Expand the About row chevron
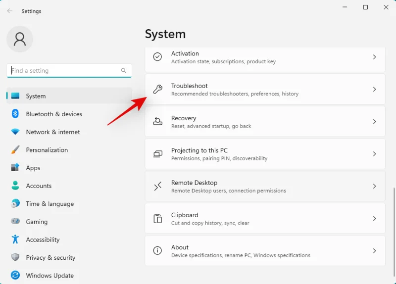Screen dimensions: 396x284 pyautogui.click(x=374, y=251)
